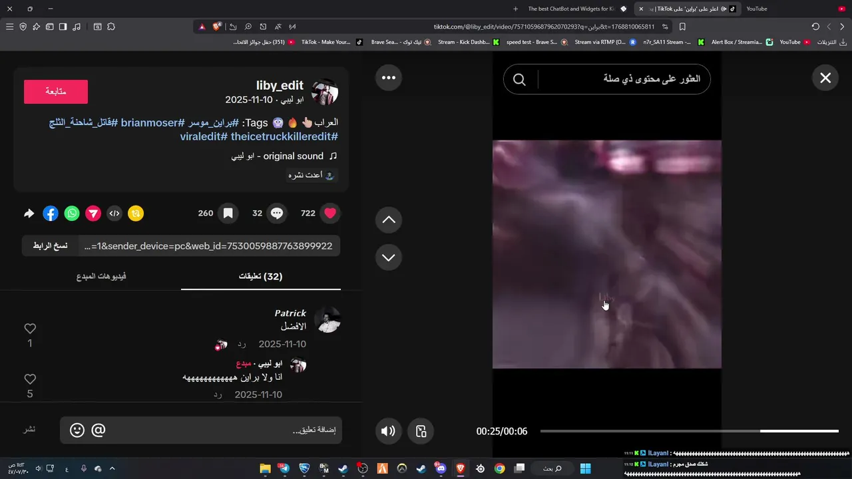
Task: Share via red send-to-friends icon
Action: [93, 214]
